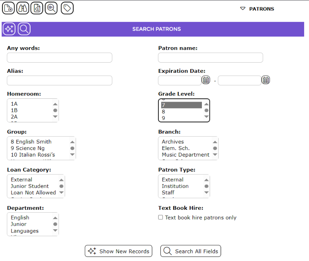Viewport: 309px width, 261px height.
Task: Click the magnifier icon in purple header
Action: pos(24,29)
